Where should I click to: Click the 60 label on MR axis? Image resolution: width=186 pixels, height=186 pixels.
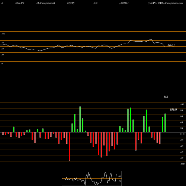click(182, 116)
